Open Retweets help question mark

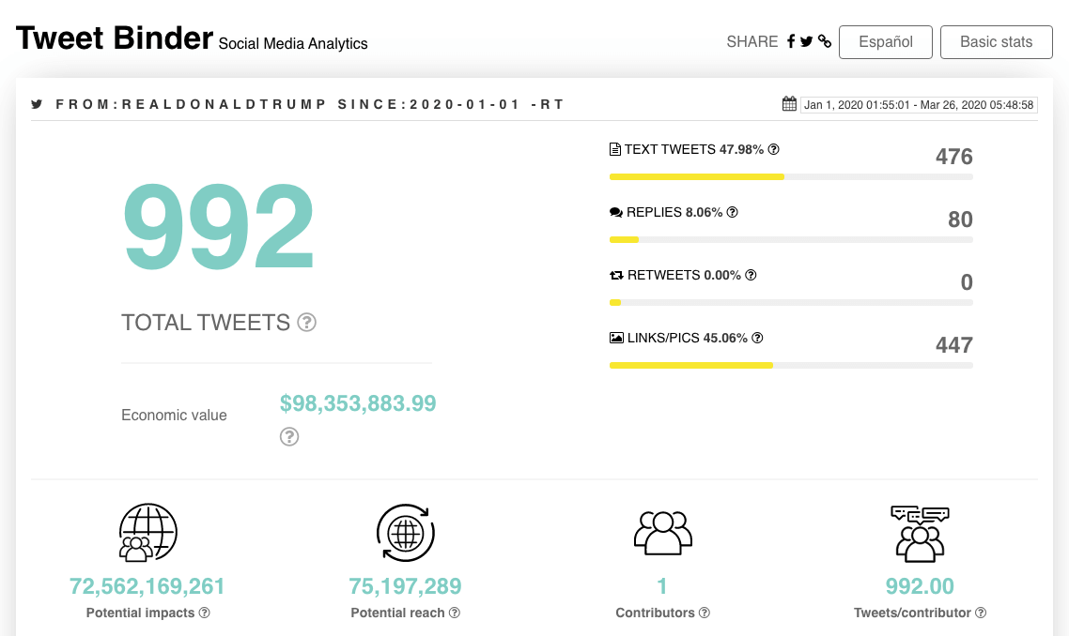751,275
